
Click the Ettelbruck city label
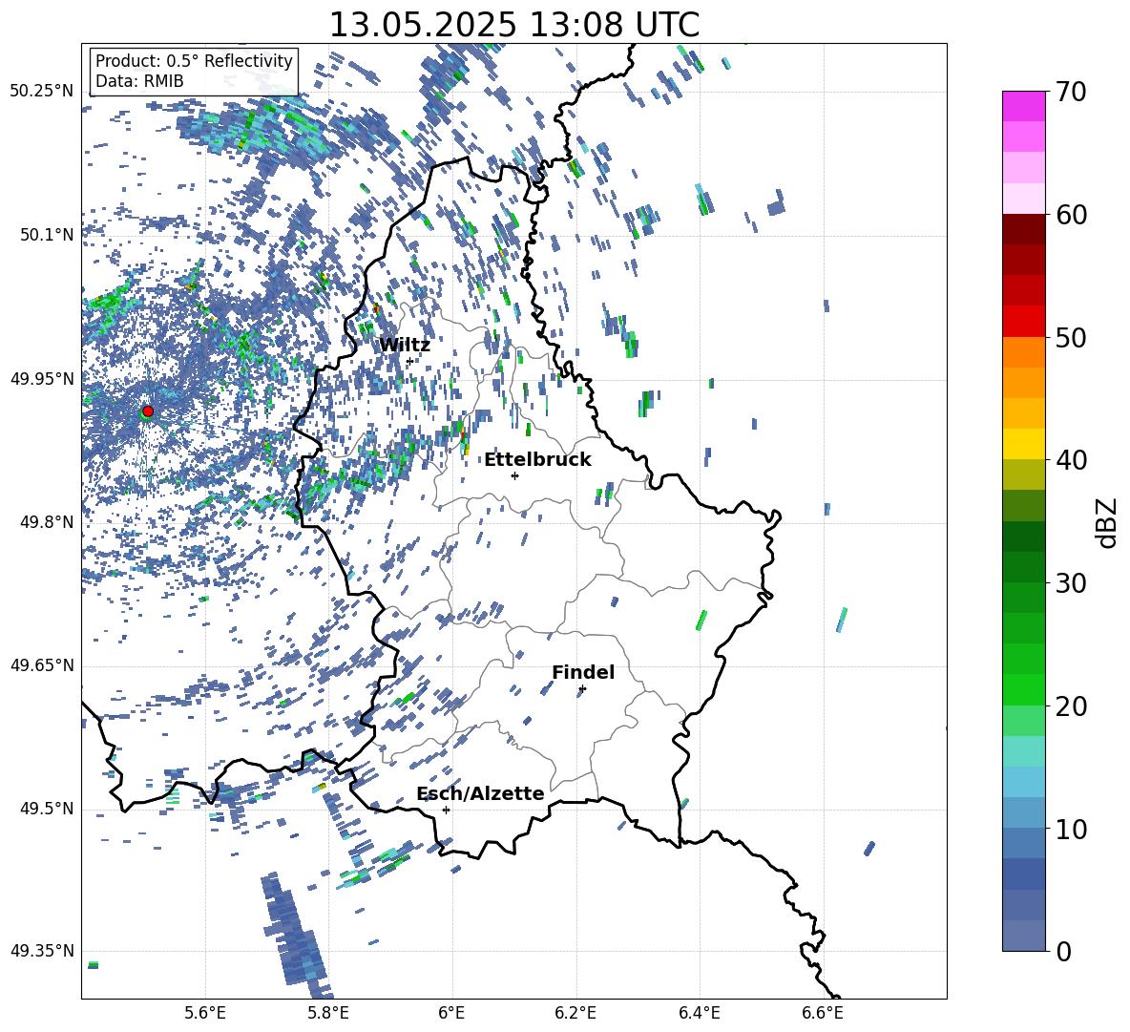[x=537, y=460]
